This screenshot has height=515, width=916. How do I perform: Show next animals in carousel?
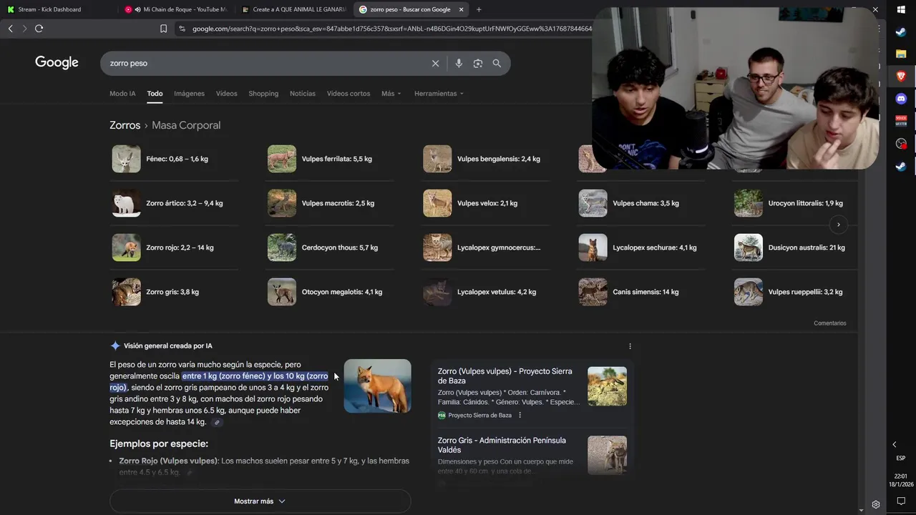point(838,225)
